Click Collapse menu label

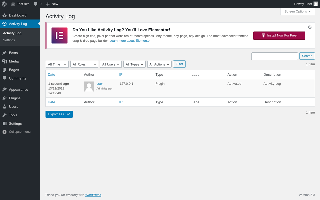pos(20,132)
